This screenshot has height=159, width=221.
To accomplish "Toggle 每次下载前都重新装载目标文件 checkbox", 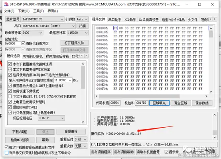I will coord(7,147).
